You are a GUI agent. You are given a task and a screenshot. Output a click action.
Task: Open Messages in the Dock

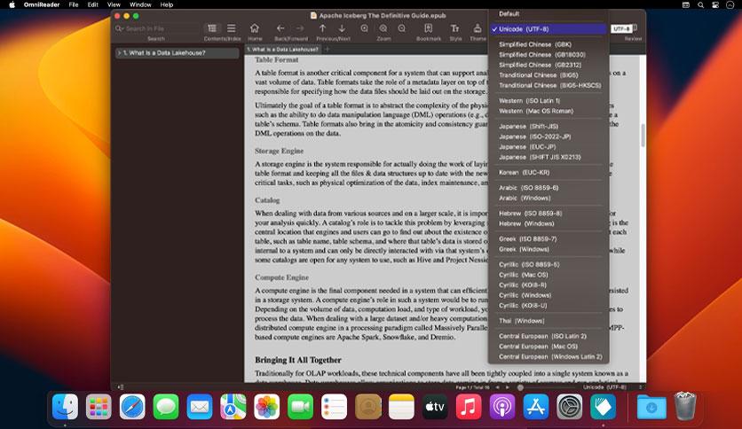coord(166,406)
